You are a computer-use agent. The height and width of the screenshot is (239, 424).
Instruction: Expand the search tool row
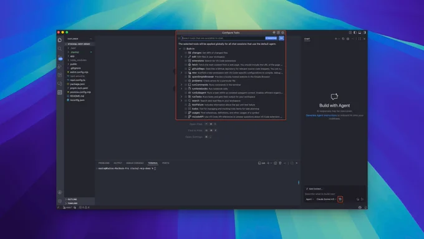point(181,100)
